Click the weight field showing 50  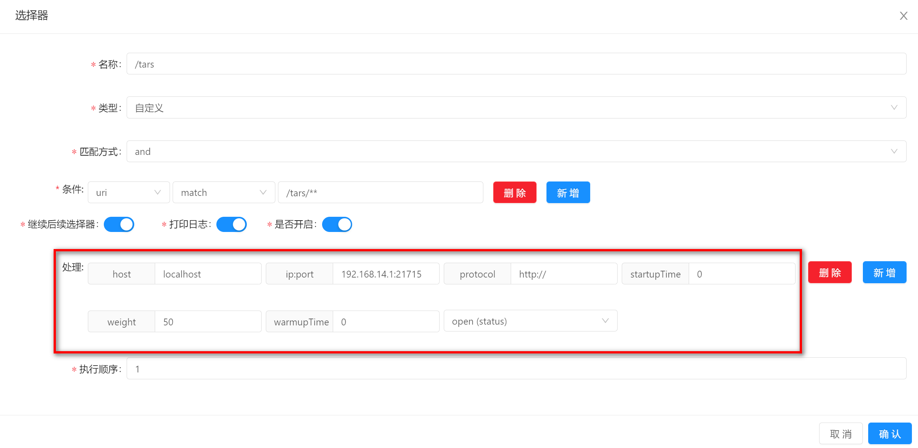[x=208, y=322]
